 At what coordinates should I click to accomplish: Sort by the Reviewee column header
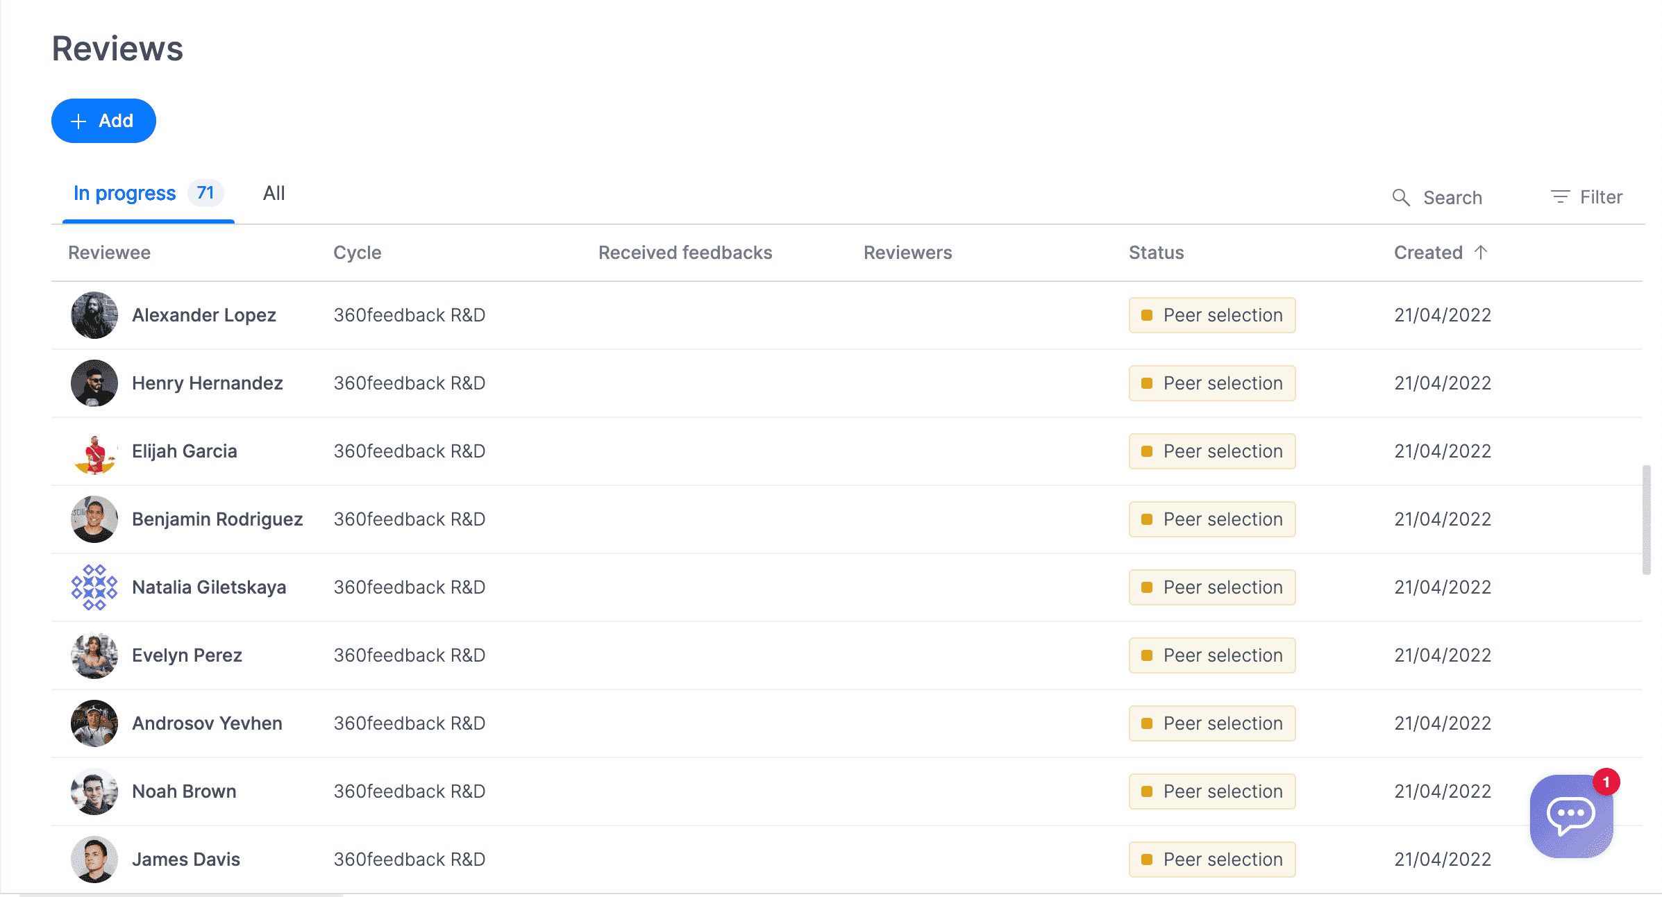pos(109,253)
